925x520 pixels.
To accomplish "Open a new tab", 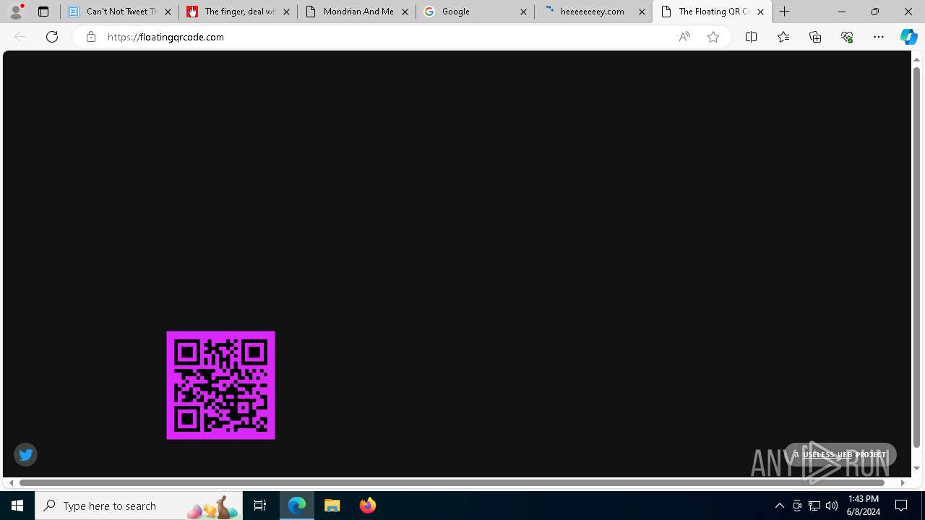I will (785, 12).
